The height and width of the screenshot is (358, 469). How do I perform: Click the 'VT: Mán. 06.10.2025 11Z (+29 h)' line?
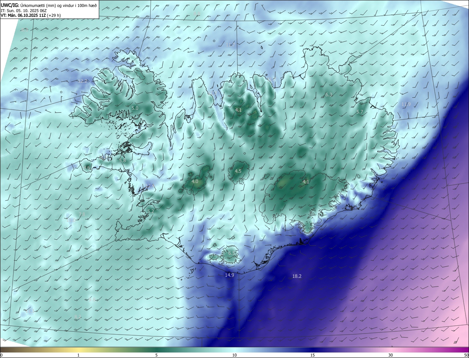31,15
